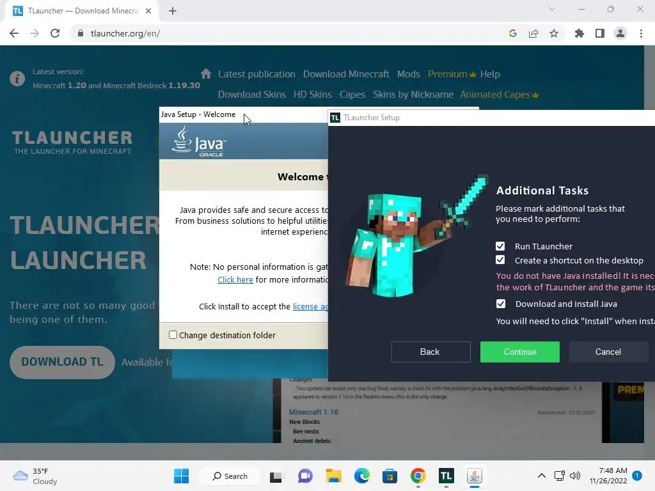
Task: Open Task View on taskbar
Action: click(276, 476)
